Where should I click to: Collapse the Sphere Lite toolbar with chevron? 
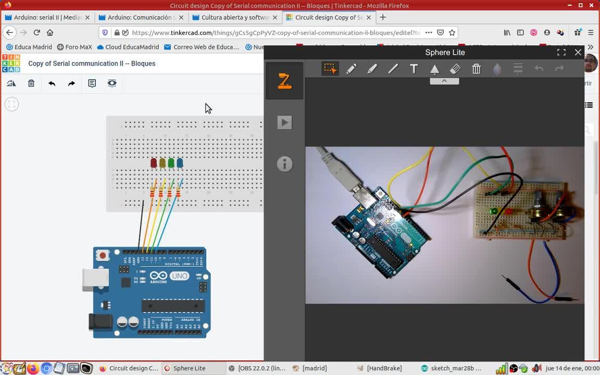(444, 81)
